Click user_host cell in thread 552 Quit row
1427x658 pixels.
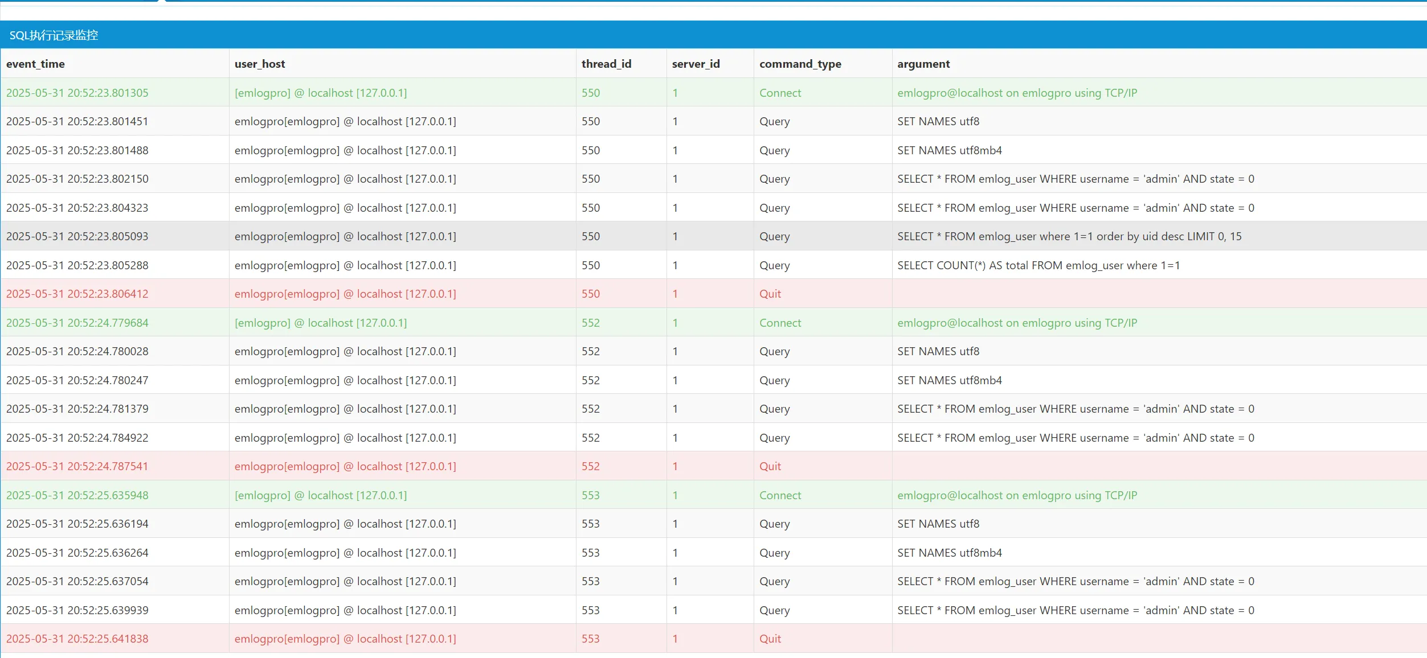pyautogui.click(x=345, y=466)
